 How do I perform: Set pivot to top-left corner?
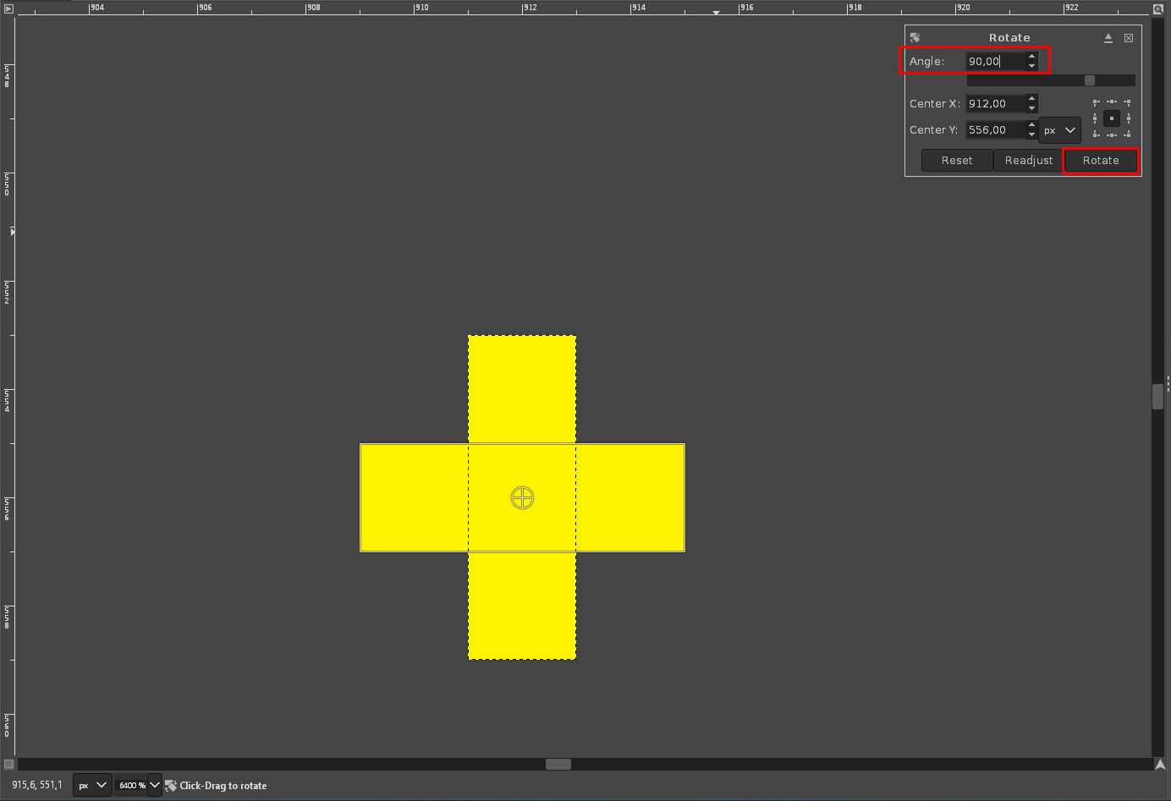tap(1096, 102)
